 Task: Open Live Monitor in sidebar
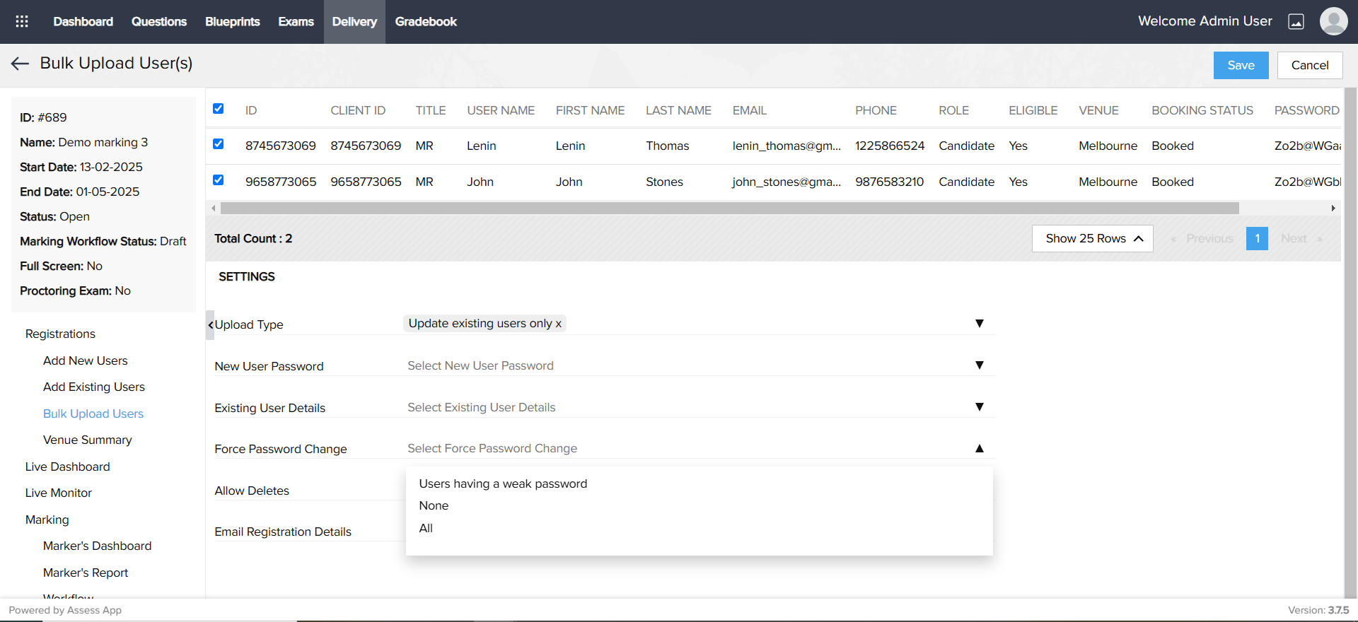click(59, 493)
